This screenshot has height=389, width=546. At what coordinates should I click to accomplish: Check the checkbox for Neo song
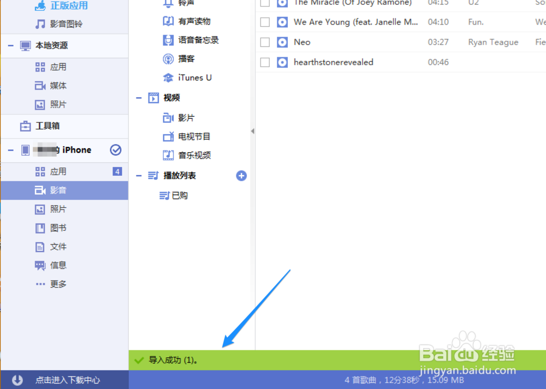pos(265,42)
